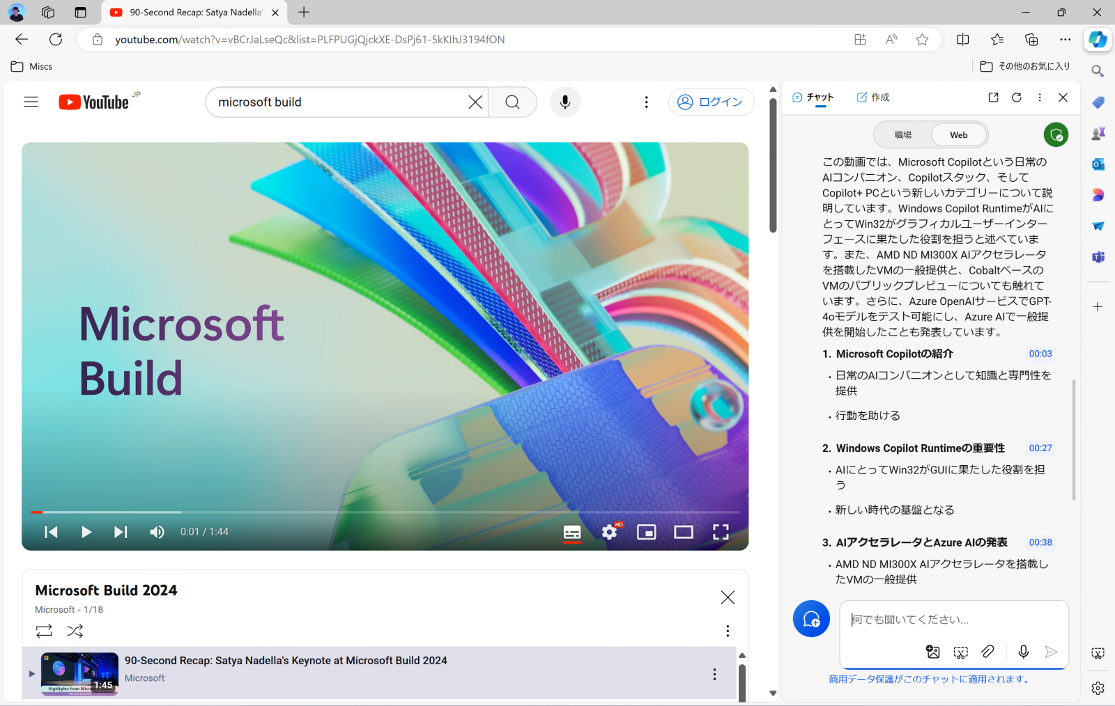Image resolution: width=1115 pixels, height=706 pixels.
Task: Jump to timestamp 00:03
Action: click(x=1040, y=354)
